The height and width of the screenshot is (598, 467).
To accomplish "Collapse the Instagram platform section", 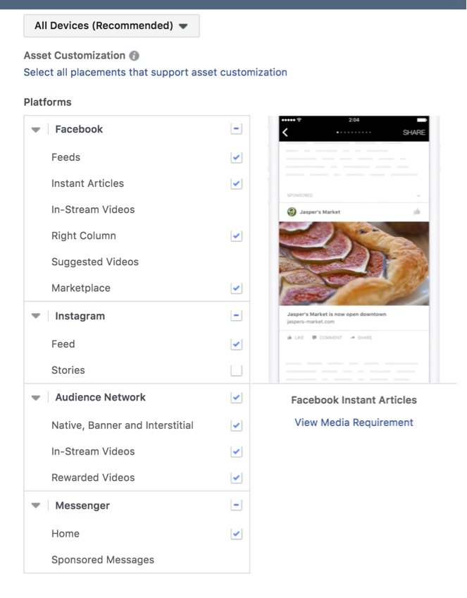I will pos(36,317).
